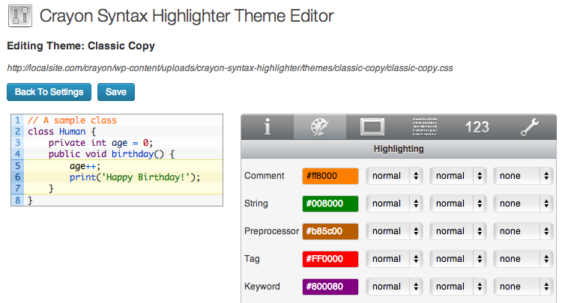Click the String row label
The height and width of the screenshot is (303, 565).
point(256,203)
